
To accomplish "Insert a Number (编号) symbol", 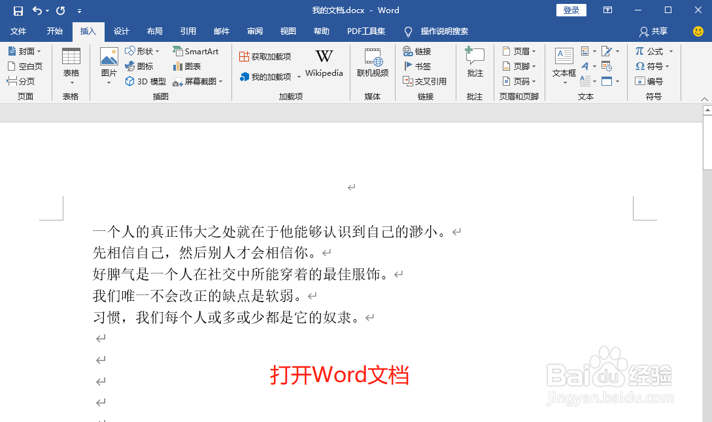I will coord(649,81).
